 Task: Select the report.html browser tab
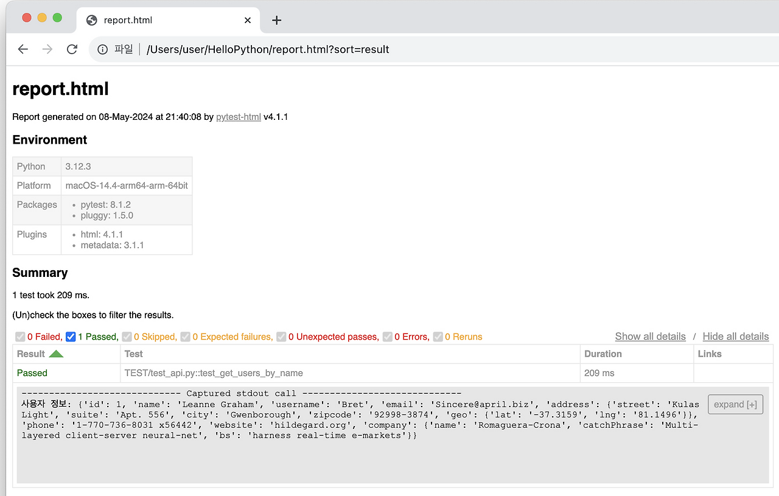pos(169,20)
